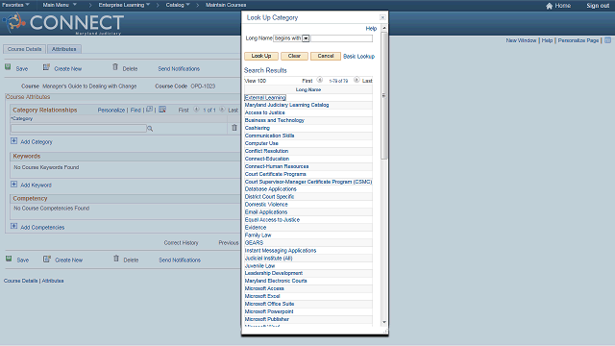Click the plus icon beside Add Competencies
615x346 pixels.
[x=14, y=226]
